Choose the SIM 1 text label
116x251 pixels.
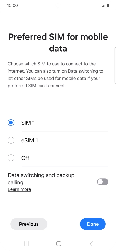coord(28,123)
